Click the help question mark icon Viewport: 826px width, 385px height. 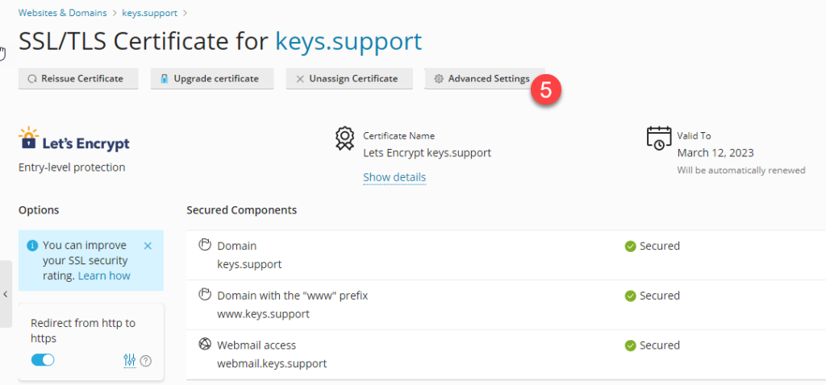click(x=146, y=361)
